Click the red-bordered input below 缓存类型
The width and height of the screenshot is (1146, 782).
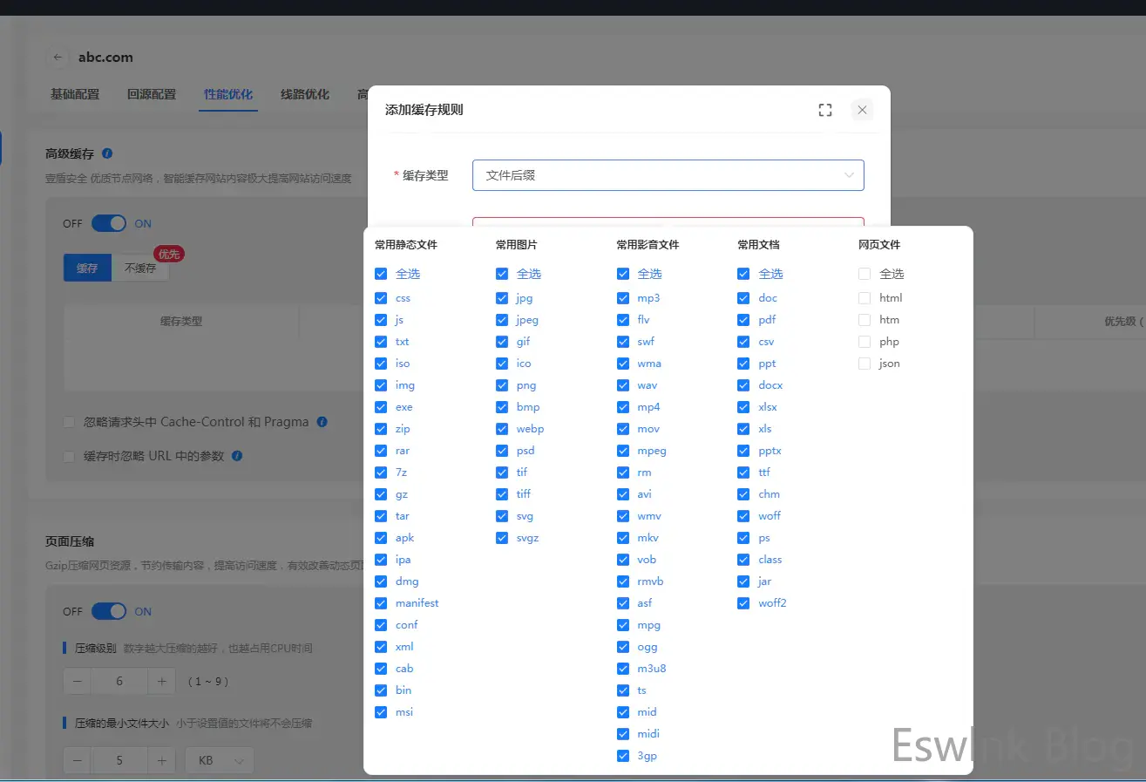tap(668, 221)
